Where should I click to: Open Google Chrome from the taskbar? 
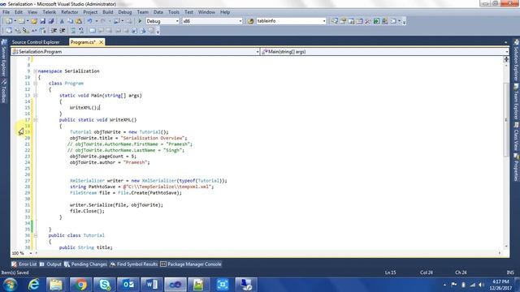point(80,285)
